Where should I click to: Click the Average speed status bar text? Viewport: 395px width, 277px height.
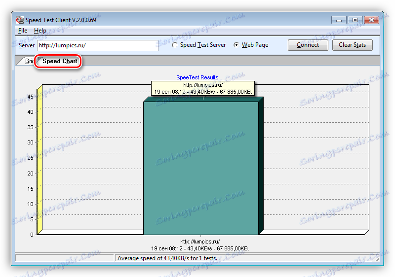pyautogui.click(x=167, y=258)
